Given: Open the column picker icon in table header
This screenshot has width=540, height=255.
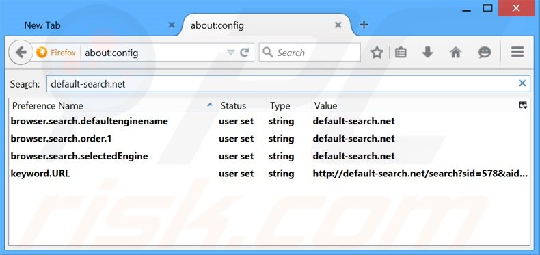Looking at the screenshot, I should [x=523, y=105].
